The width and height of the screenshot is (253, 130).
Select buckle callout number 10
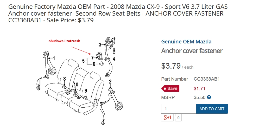[75, 84]
